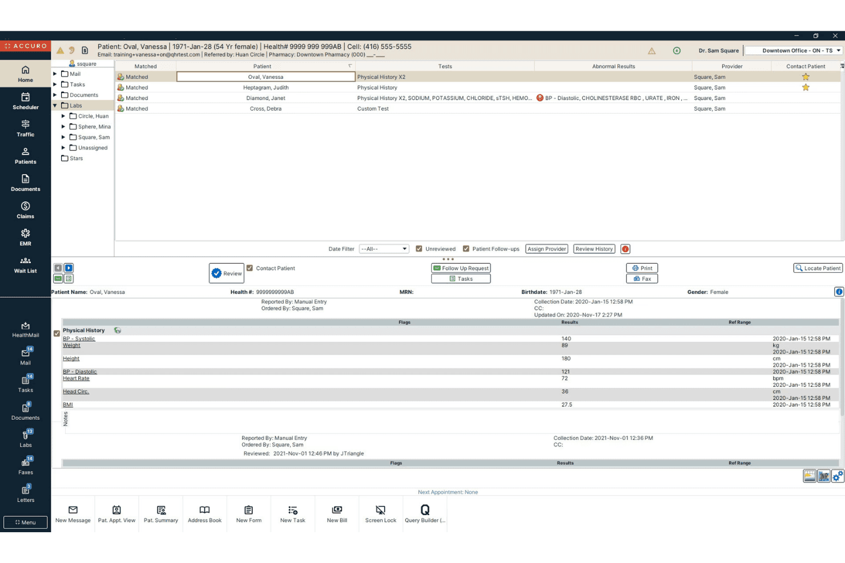Click the Print button
Screen dimensions: 845x563
pos(642,268)
